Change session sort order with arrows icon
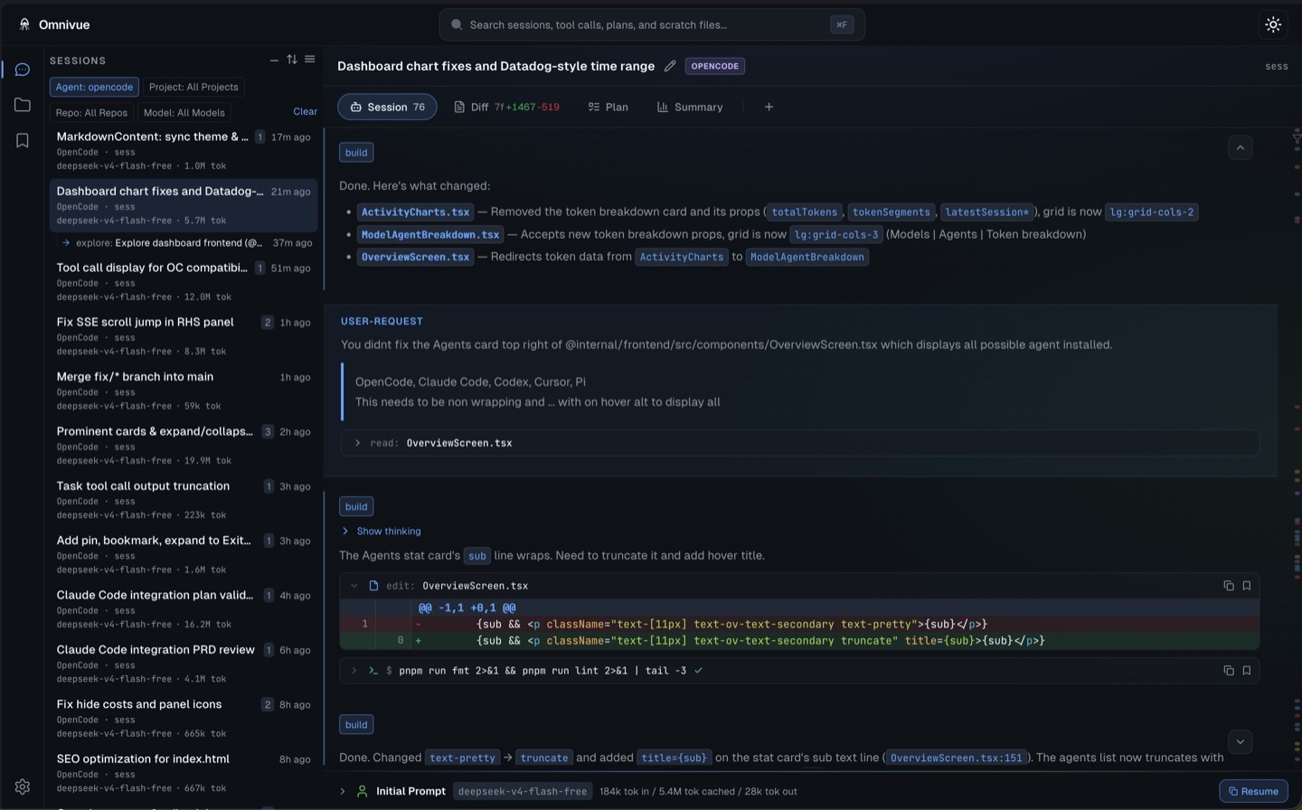This screenshot has height=810, width=1302. tap(292, 60)
